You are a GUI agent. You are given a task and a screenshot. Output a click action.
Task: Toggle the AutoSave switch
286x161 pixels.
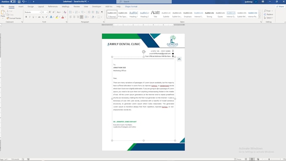coord(13,2)
